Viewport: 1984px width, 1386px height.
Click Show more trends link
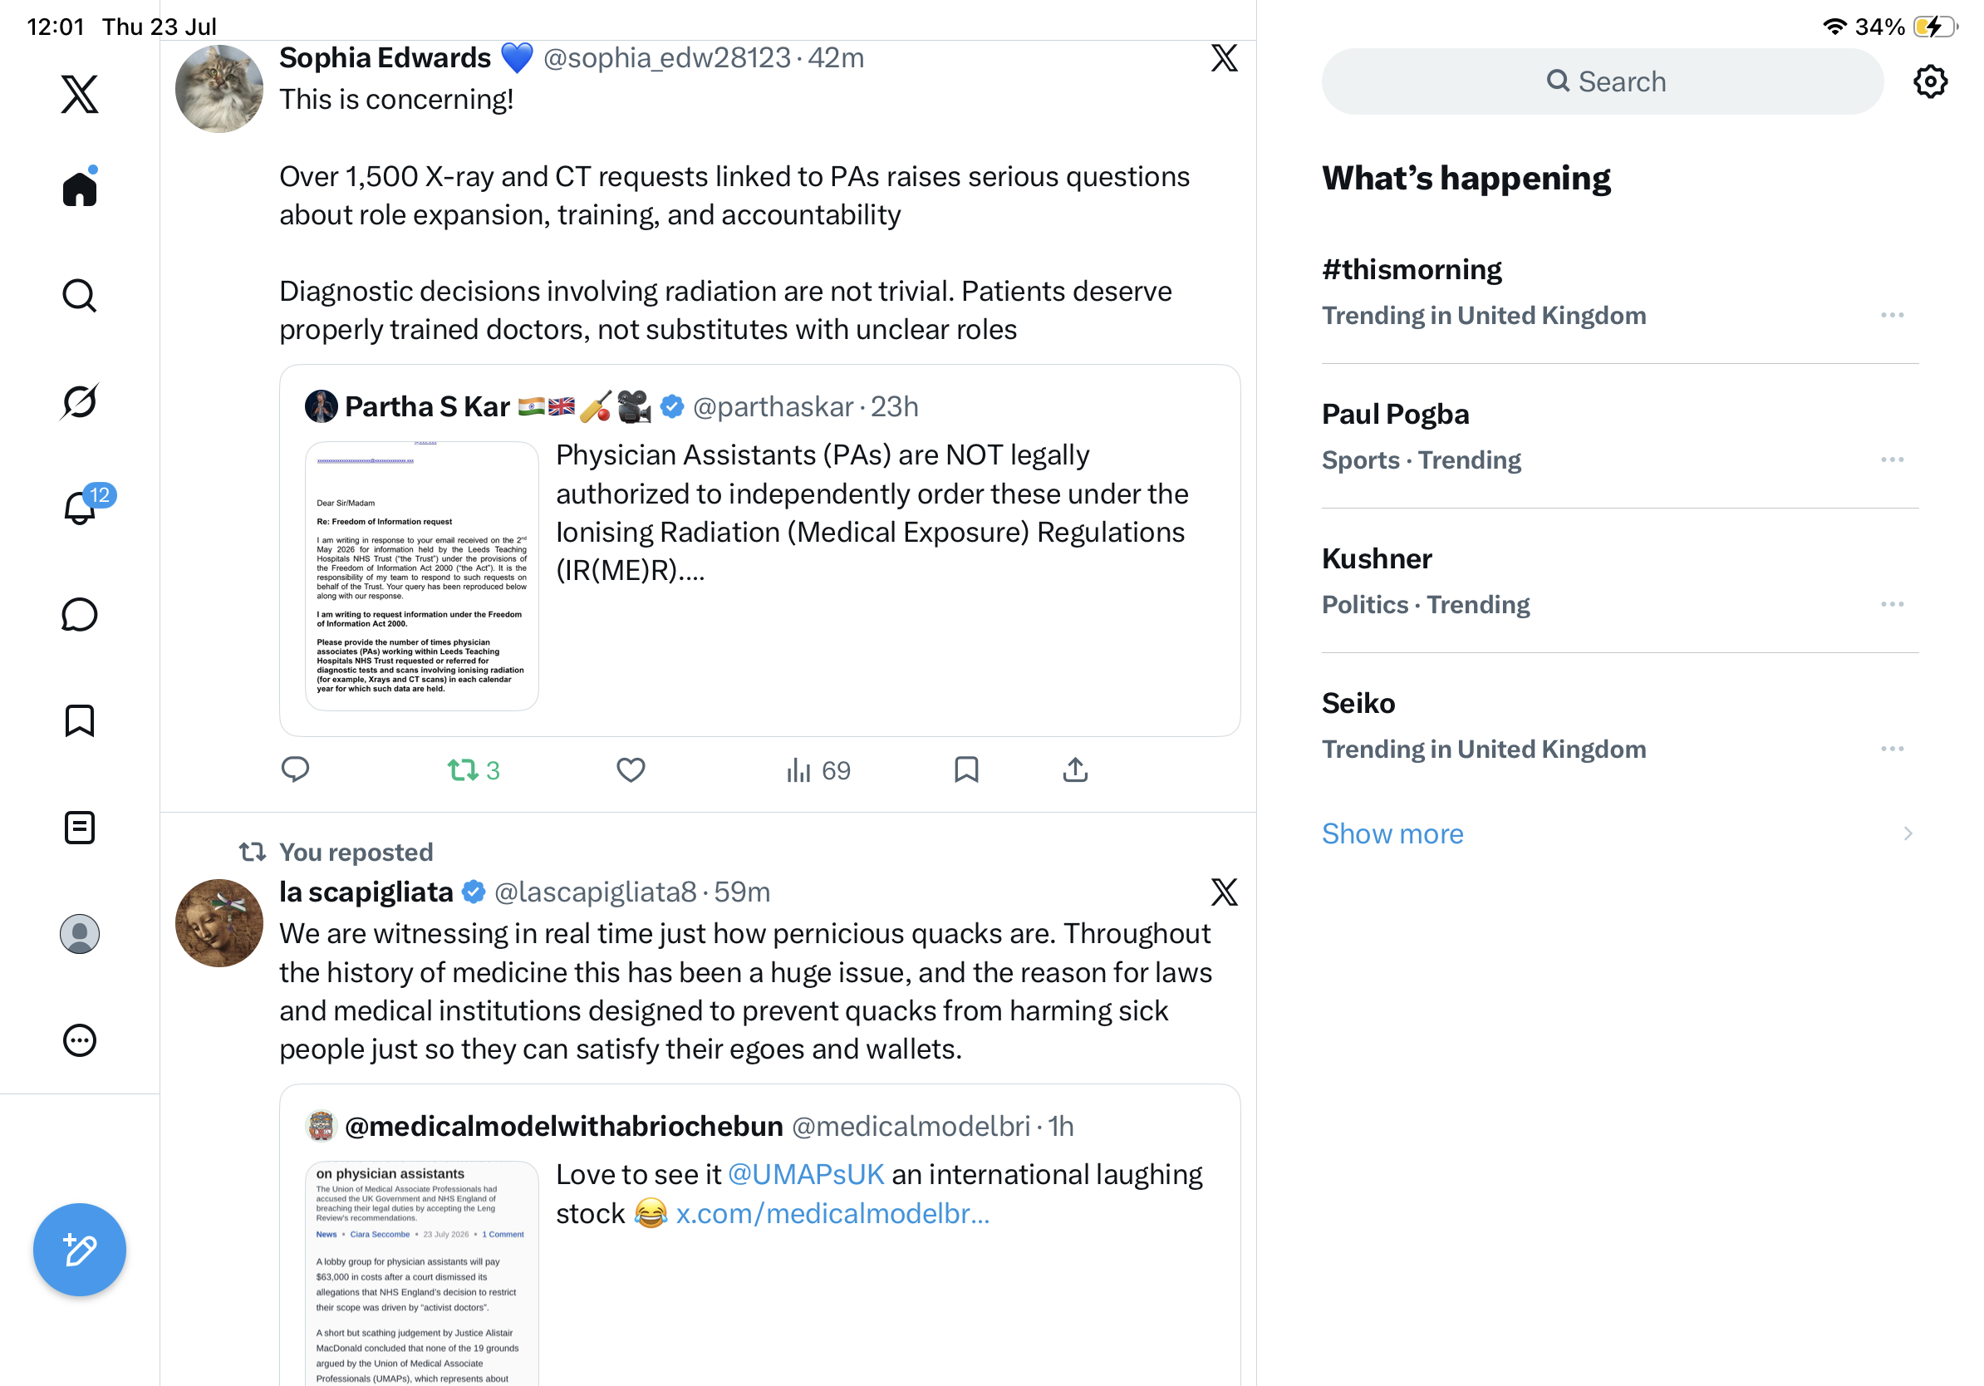pyautogui.click(x=1392, y=833)
